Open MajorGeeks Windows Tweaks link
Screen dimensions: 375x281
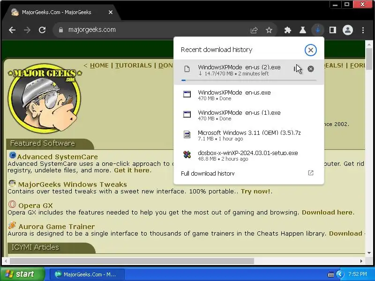[73, 185]
